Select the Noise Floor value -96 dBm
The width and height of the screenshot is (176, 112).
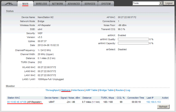[122, 25]
